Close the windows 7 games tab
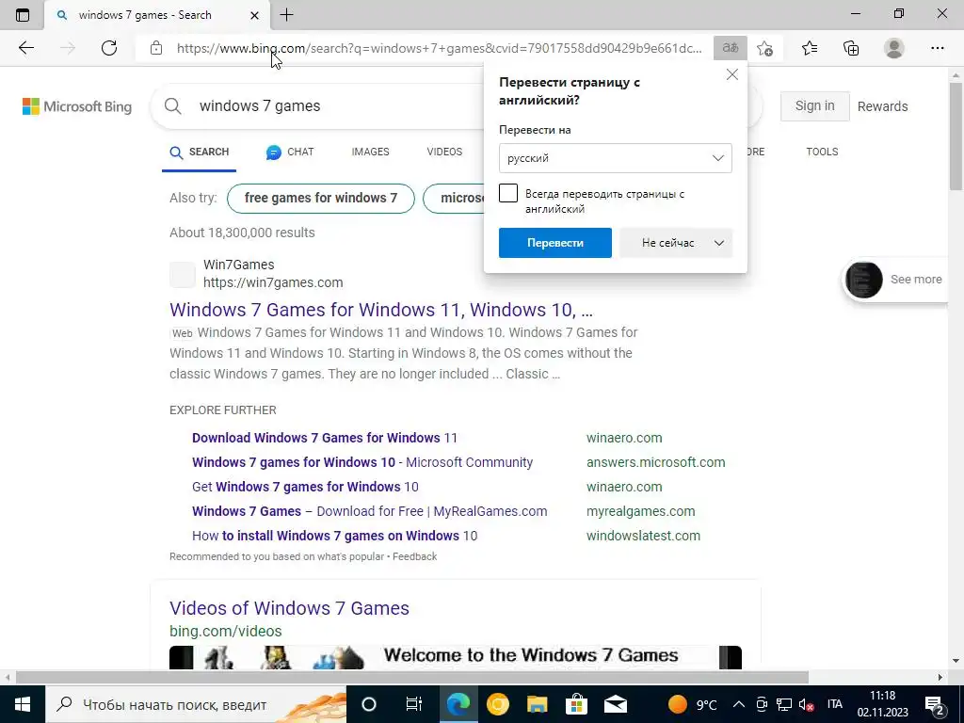 [x=254, y=15]
